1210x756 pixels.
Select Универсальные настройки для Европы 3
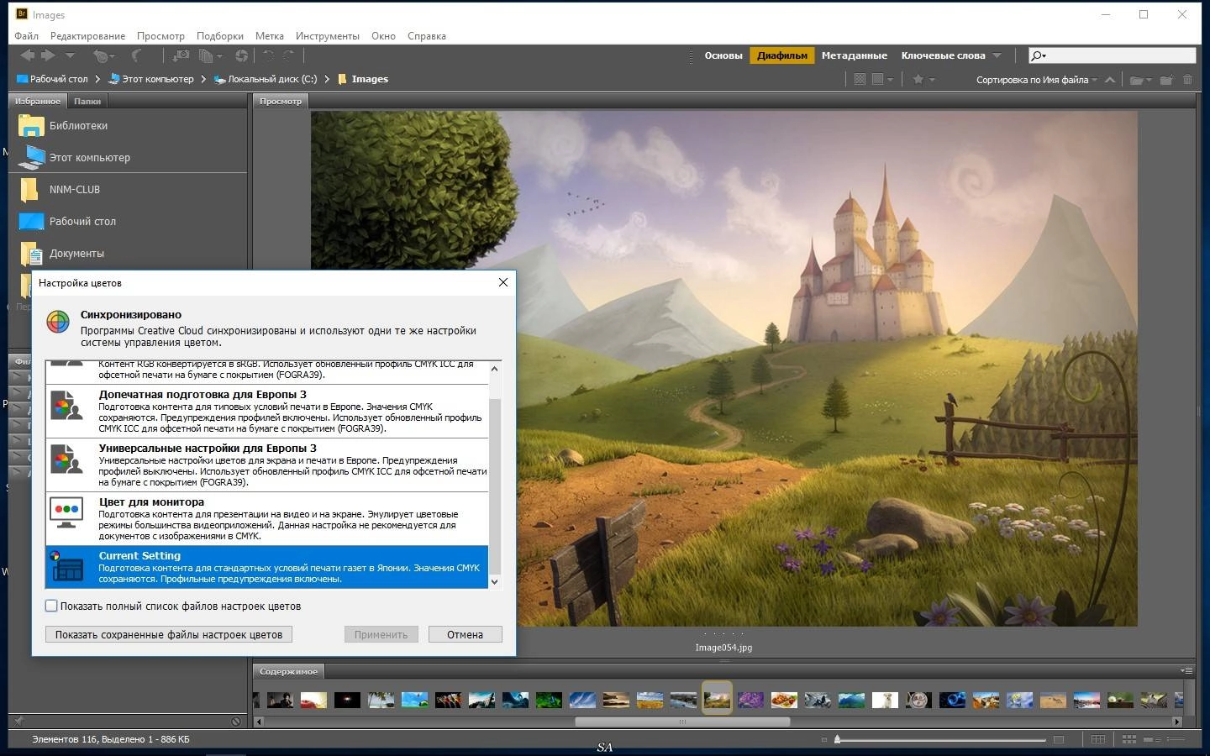pyautogui.click(x=267, y=465)
